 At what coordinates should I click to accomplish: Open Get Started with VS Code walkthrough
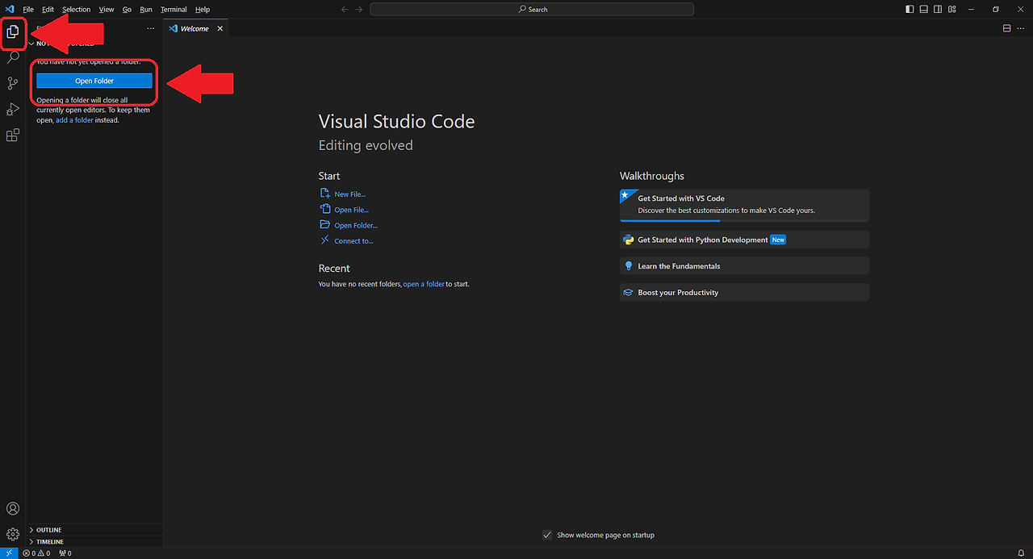(744, 205)
